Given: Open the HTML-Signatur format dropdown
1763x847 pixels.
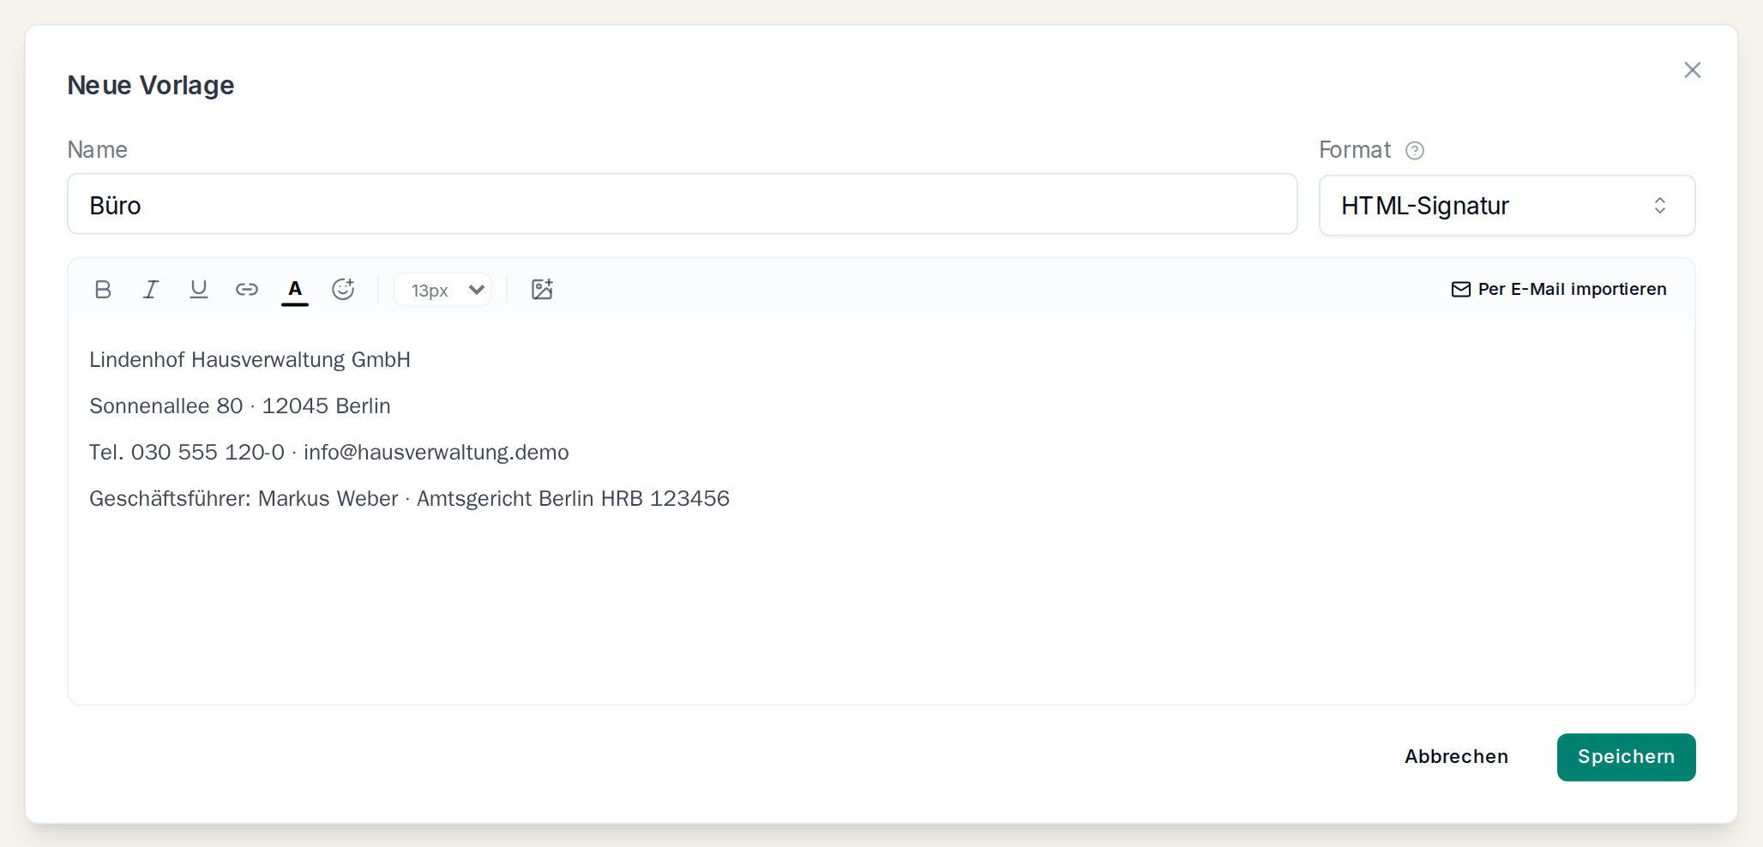Looking at the screenshot, I should point(1507,206).
